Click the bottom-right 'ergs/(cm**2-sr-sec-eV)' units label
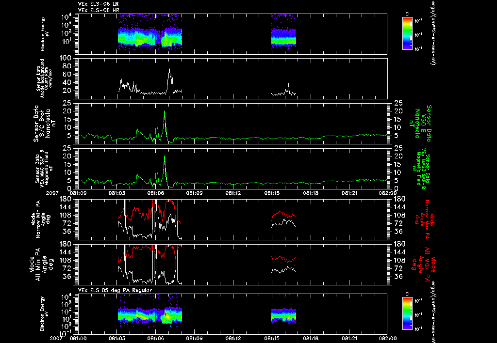 point(432,312)
